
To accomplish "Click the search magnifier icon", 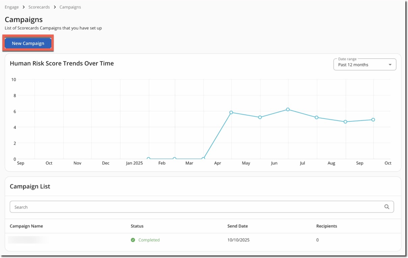I will (387, 207).
